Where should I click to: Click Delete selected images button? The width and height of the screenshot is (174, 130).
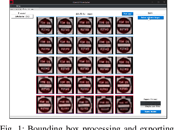point(151,18)
